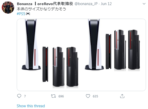Retweet this post via the retweet icon
148x109 pixels.
(x=53, y=96)
